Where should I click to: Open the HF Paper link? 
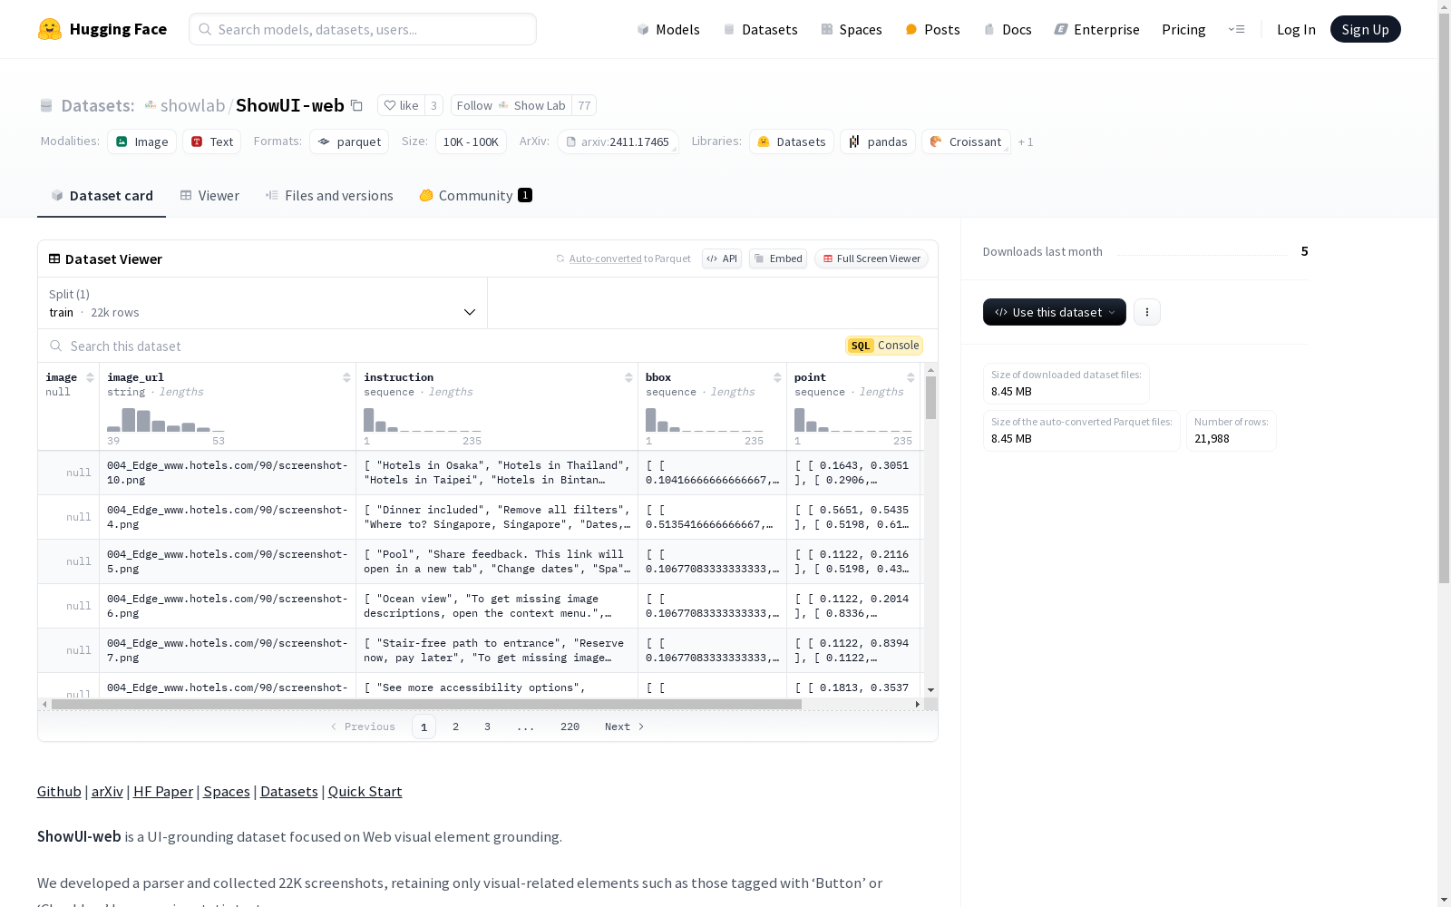click(163, 791)
